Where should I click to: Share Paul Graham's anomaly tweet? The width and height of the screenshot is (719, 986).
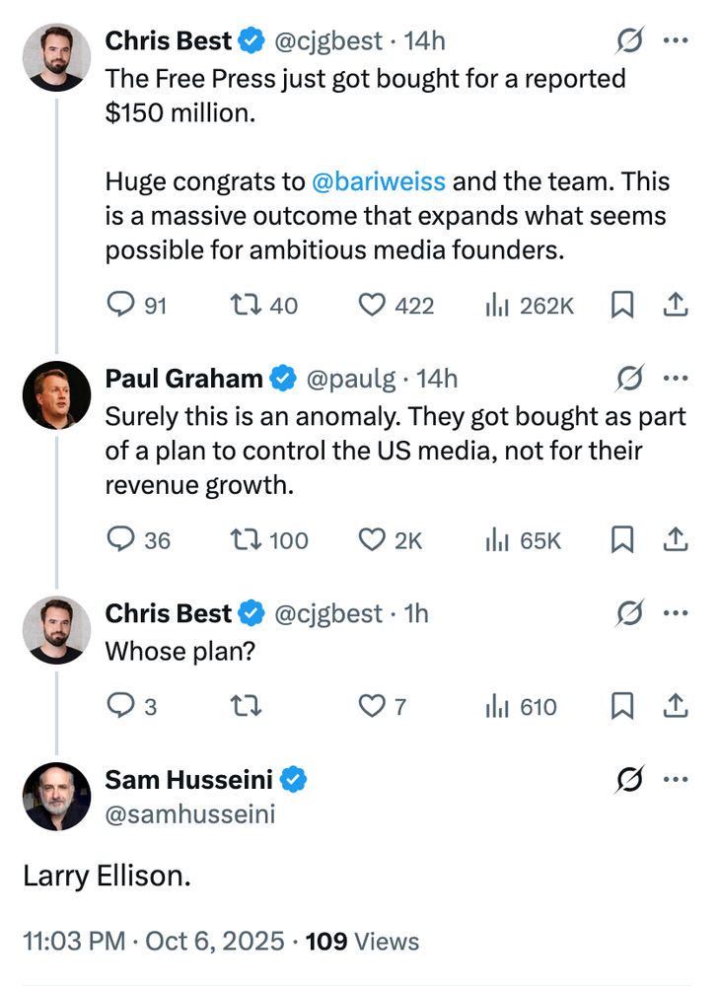pyautogui.click(x=676, y=539)
